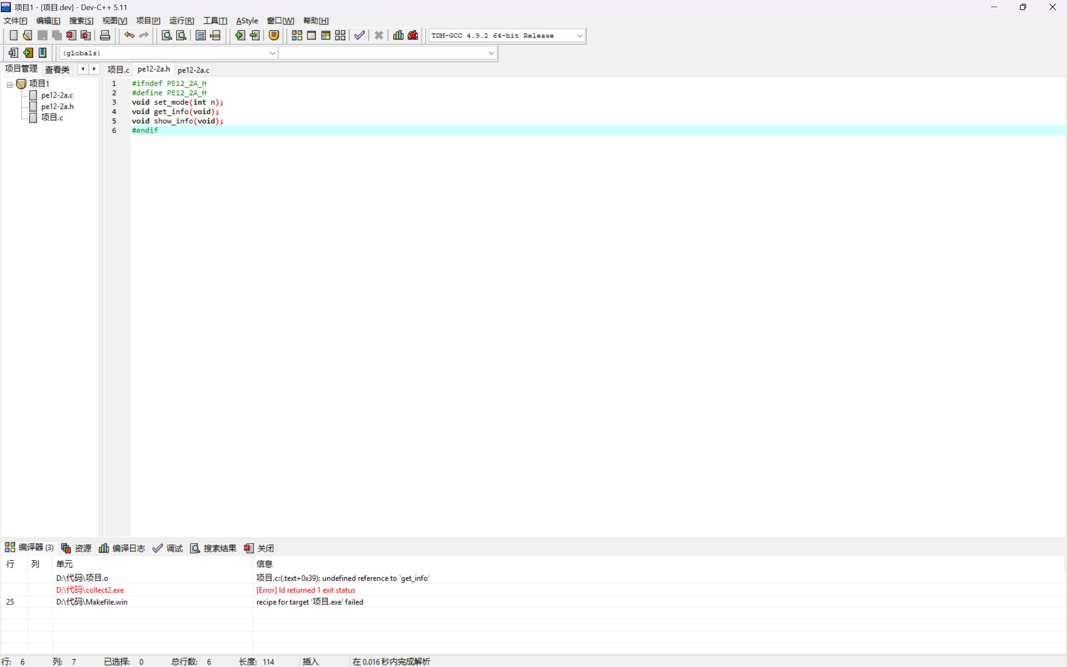Image resolution: width=1067 pixels, height=667 pixels.
Task: Click the Delete profiling information icon
Action: (x=413, y=35)
